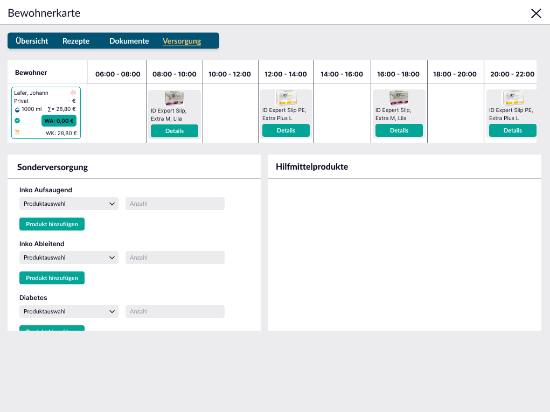550x412 pixels.
Task: Click the Anzahl field in the Diabetes row
Action: pos(175,311)
